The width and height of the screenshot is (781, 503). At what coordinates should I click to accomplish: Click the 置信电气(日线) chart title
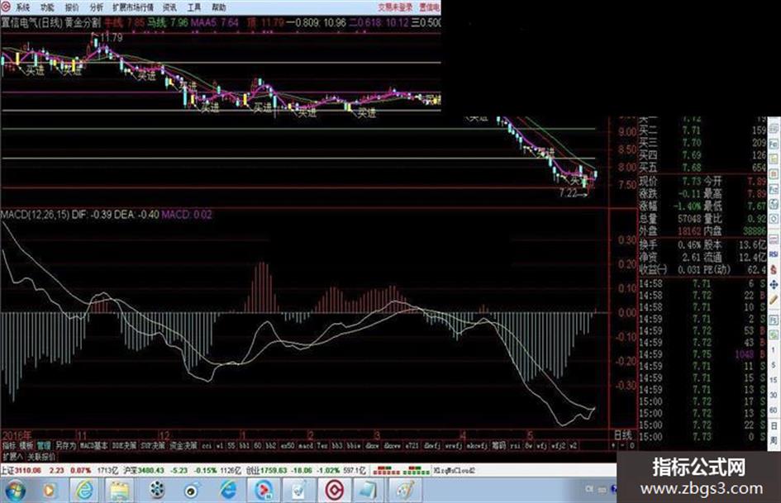tap(31, 23)
